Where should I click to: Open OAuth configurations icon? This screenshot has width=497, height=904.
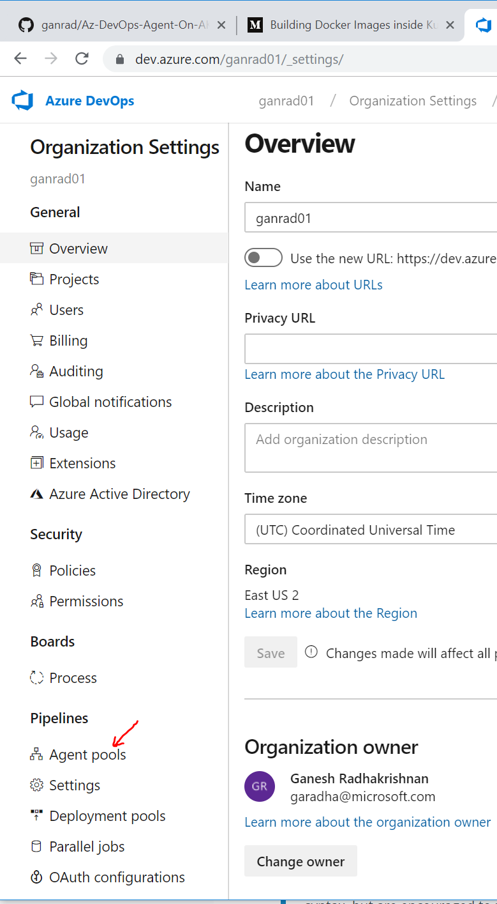[37, 877]
